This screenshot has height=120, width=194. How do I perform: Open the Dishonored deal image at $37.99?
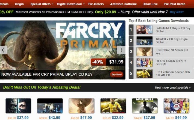[x=18, y=106]
